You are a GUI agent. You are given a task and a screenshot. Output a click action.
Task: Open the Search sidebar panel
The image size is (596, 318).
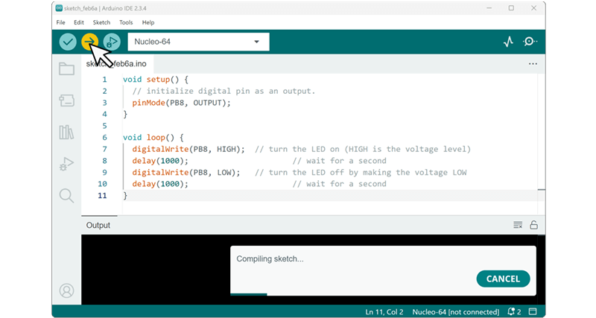66,196
